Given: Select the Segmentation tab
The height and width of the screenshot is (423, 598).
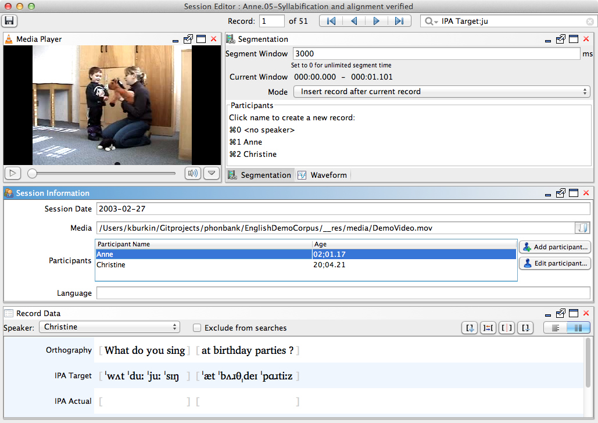Looking at the screenshot, I should coord(260,175).
